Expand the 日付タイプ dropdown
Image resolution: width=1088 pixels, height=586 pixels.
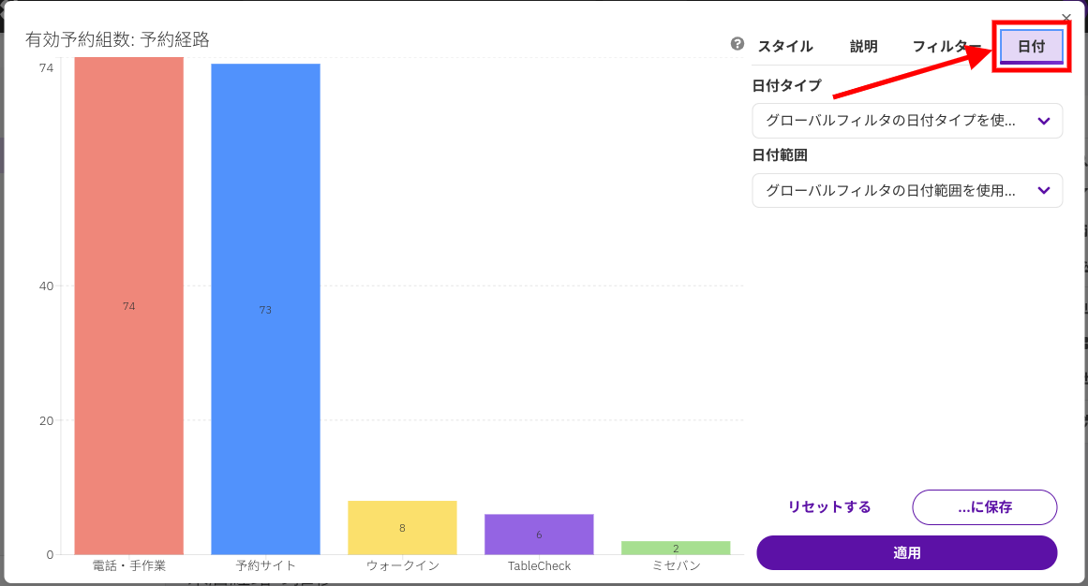[x=906, y=121]
